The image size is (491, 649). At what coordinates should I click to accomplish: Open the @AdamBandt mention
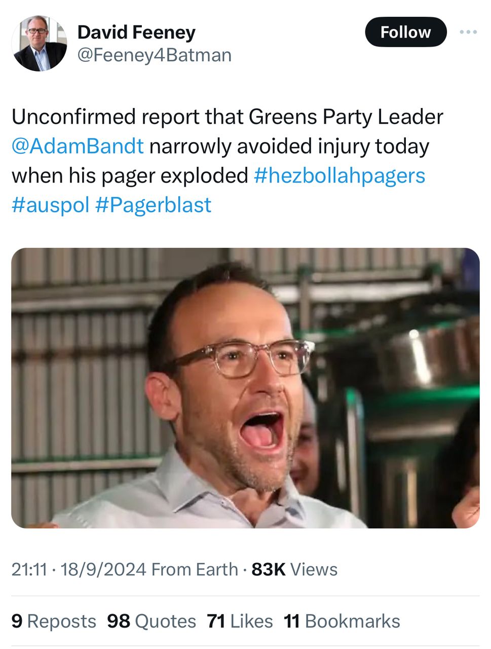coord(78,146)
